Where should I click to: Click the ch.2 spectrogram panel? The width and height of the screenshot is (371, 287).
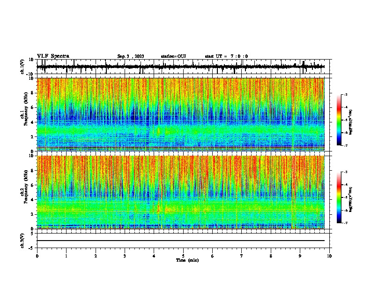tap(180, 192)
